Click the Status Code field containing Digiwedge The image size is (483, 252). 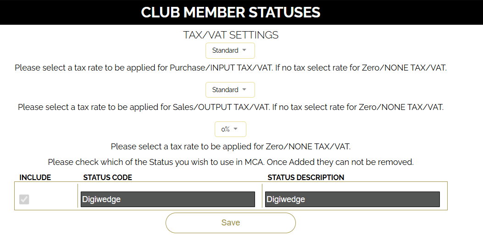167,199
